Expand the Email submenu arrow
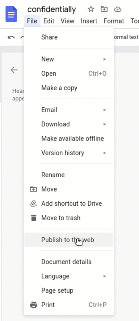Viewport: 139px width, 321px height. pyautogui.click(x=105, y=110)
